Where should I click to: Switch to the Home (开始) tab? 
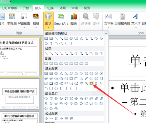[x=26, y=8]
